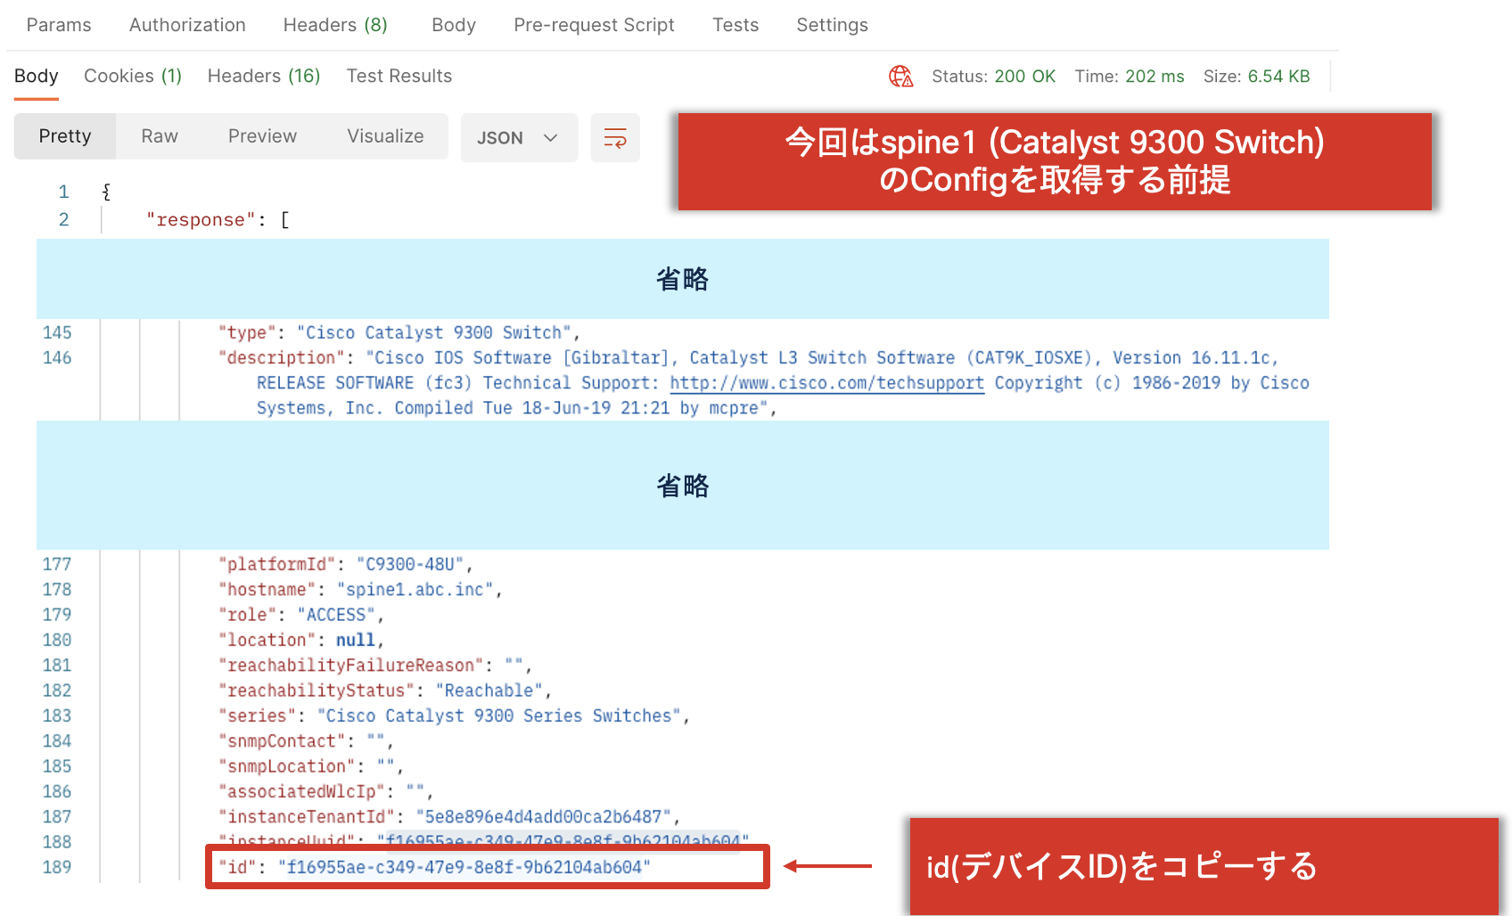
Task: Click the Status 200 OK indicator
Action: coord(993,77)
